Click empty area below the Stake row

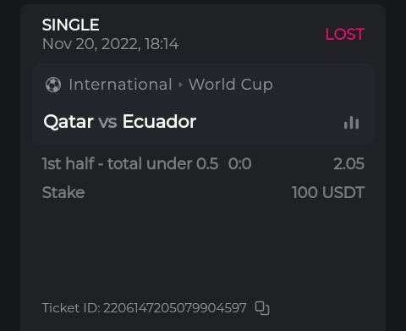[x=203, y=248]
